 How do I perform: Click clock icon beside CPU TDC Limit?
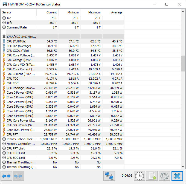(4, 153)
